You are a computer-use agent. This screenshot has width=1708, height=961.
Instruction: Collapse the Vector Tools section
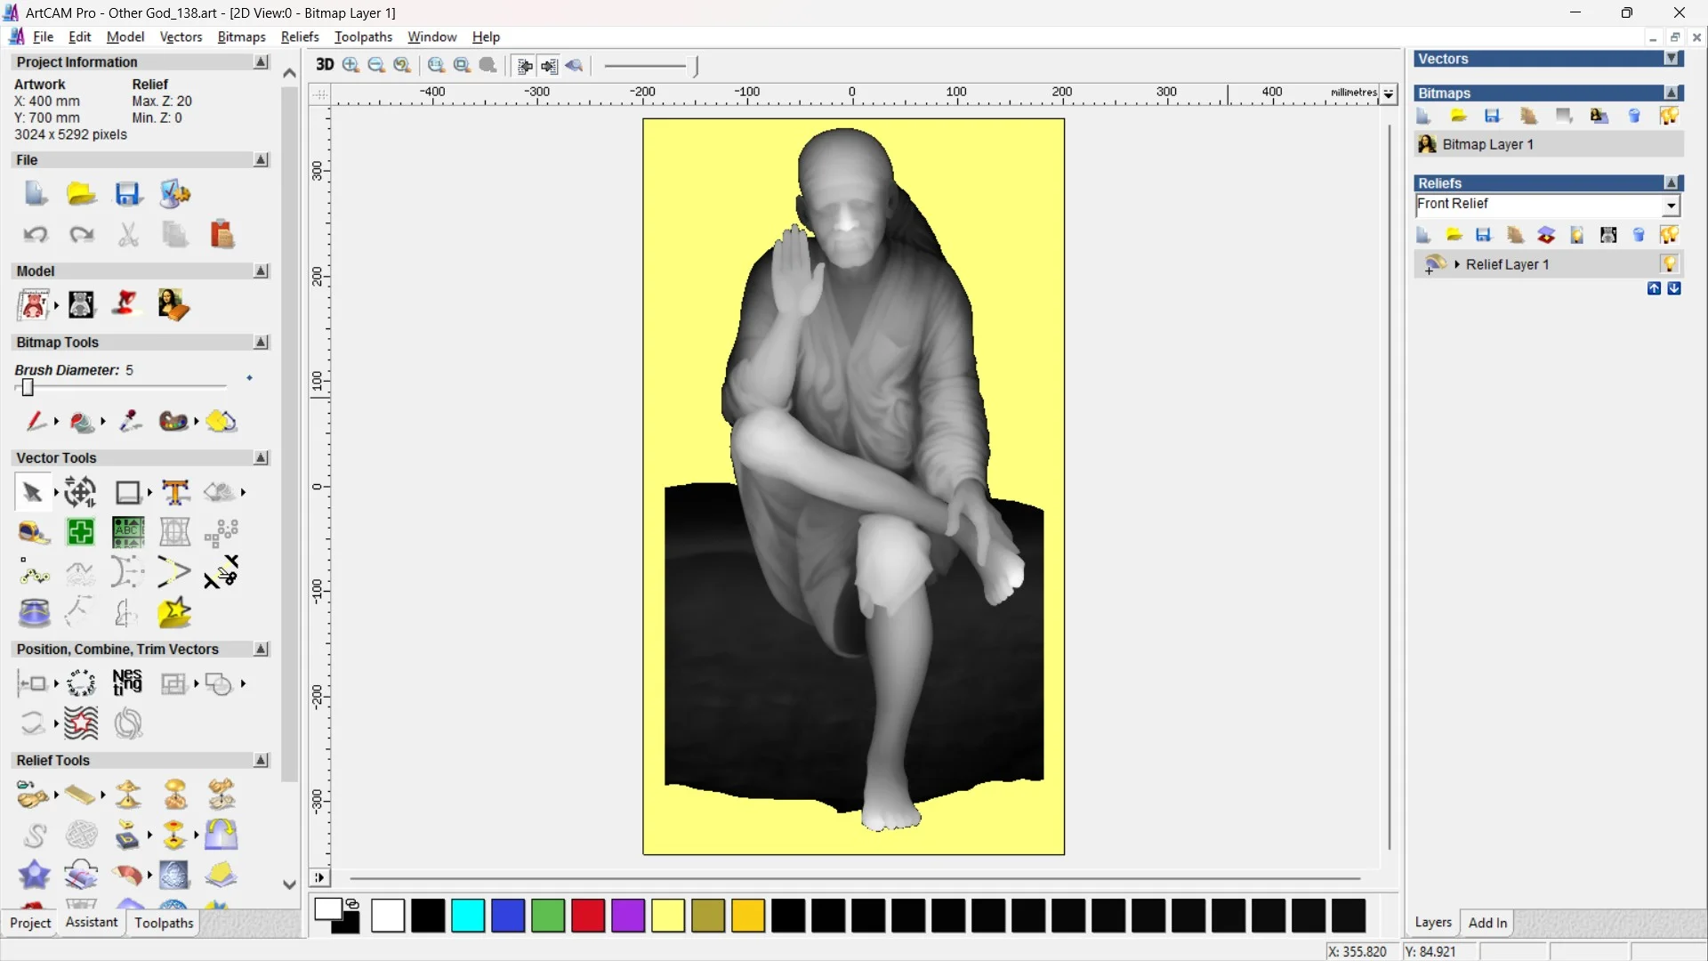coord(261,457)
